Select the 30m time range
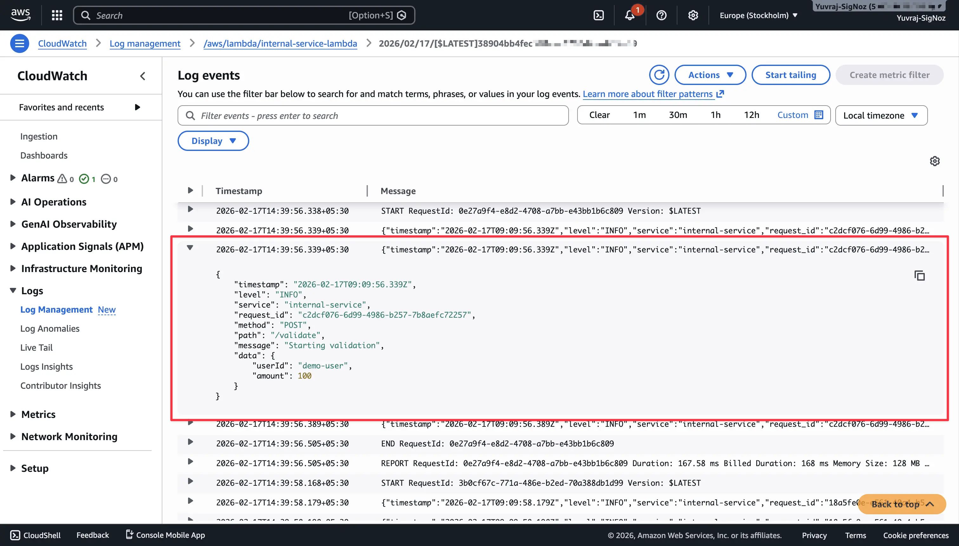The height and width of the screenshot is (546, 959). tap(678, 115)
